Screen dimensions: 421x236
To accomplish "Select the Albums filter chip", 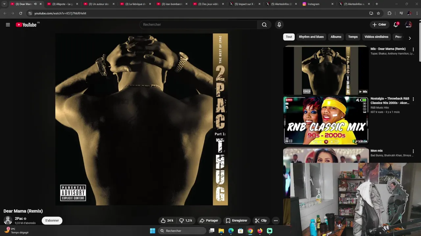I will tap(336, 37).
